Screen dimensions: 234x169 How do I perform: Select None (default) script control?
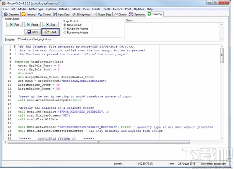73,25
